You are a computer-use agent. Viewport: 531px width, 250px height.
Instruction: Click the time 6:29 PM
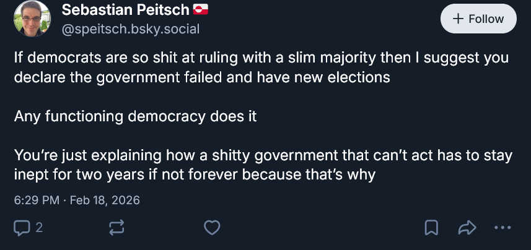click(37, 200)
